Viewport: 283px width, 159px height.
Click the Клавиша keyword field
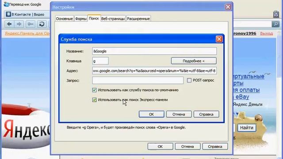pyautogui.click(x=100, y=61)
